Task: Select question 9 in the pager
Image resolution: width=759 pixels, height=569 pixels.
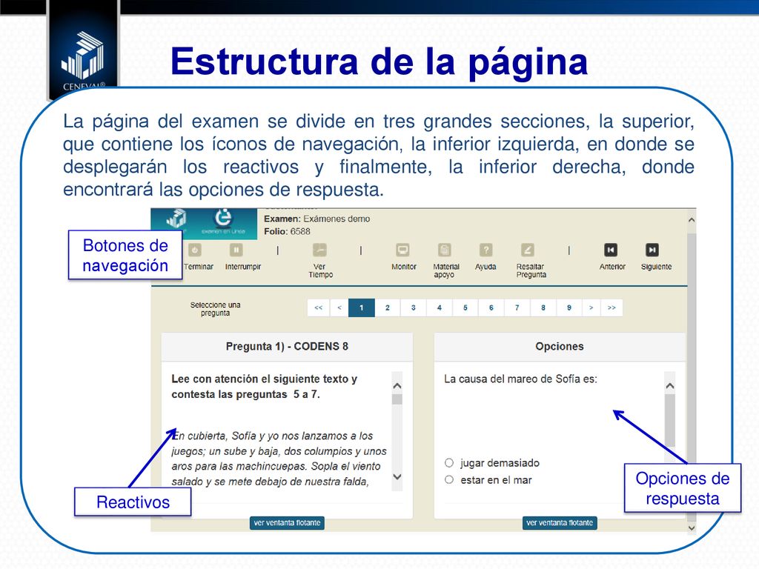Action: [569, 307]
